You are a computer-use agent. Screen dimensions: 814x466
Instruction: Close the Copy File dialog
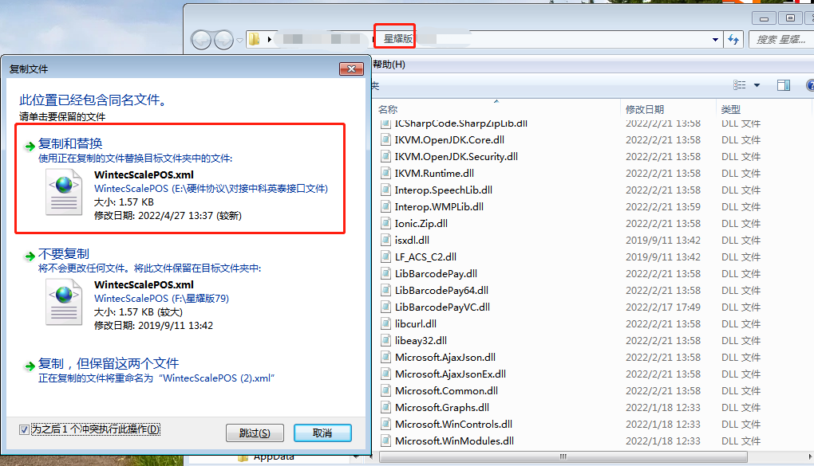pos(351,69)
